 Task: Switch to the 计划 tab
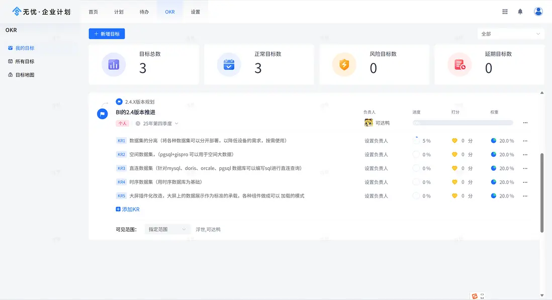pos(119,12)
